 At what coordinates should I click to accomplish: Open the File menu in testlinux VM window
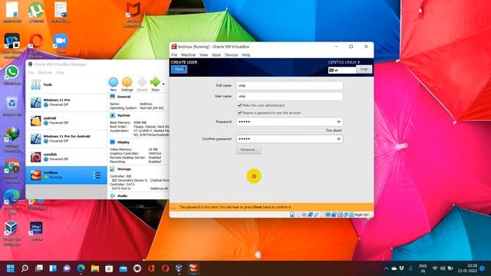click(x=174, y=54)
